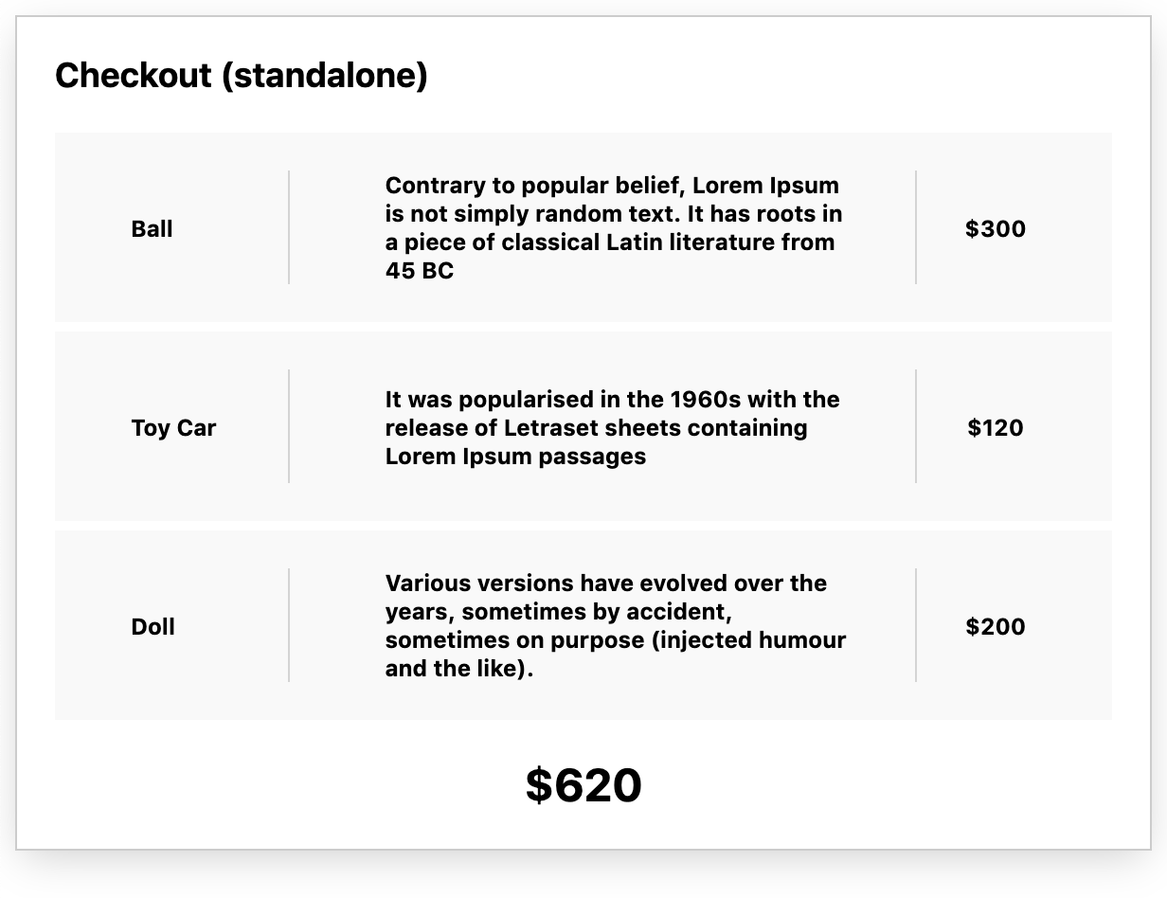The image size is (1167, 898).
Task: Click the Ball description about Lorem Ipsum roots
Action: (615, 228)
